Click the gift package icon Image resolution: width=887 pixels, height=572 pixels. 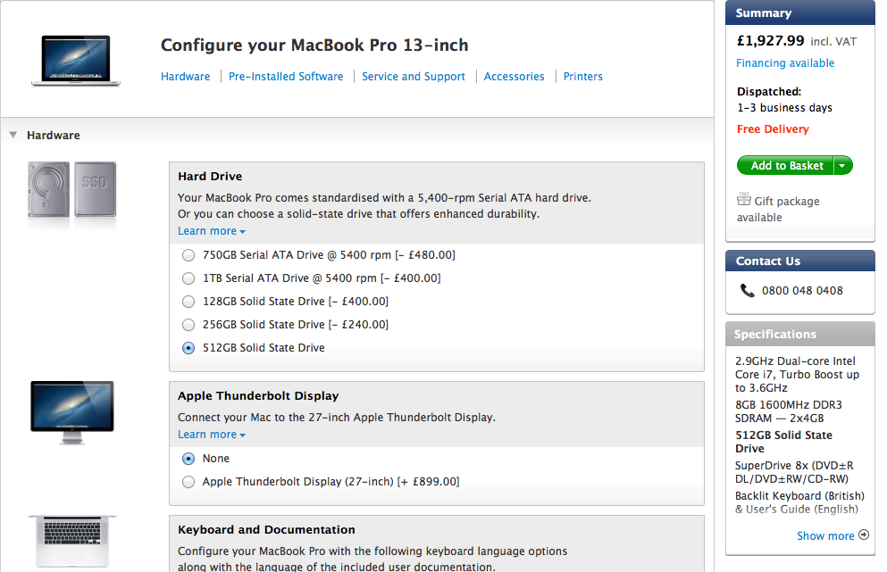click(x=744, y=200)
